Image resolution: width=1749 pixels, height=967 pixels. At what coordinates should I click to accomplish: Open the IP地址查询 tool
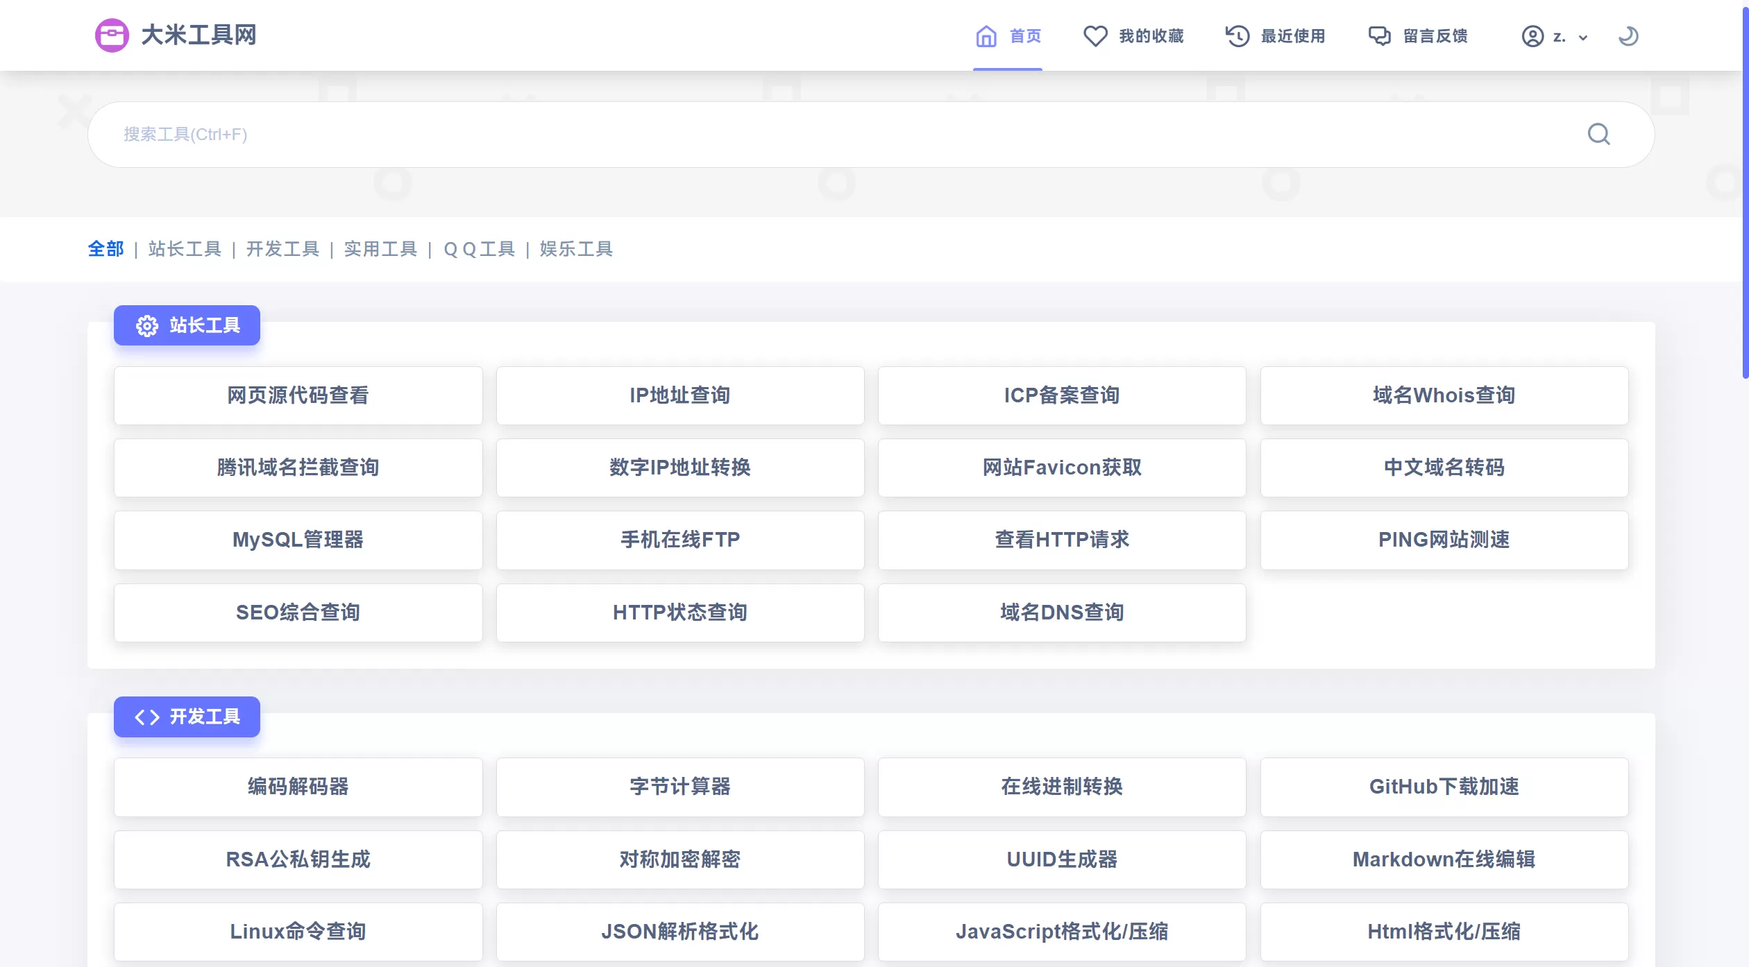coord(680,395)
